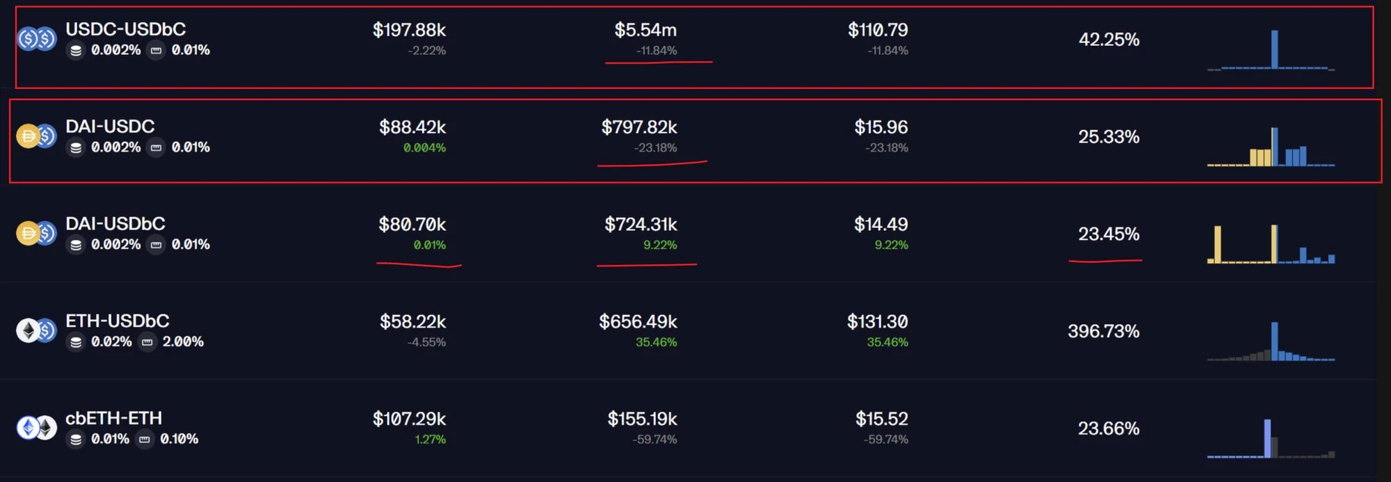Click the DAI-USDbC liquidity distribution chart

(1271, 244)
